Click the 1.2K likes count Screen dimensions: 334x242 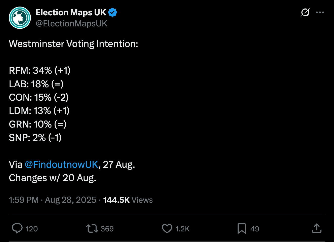pyautogui.click(x=183, y=229)
